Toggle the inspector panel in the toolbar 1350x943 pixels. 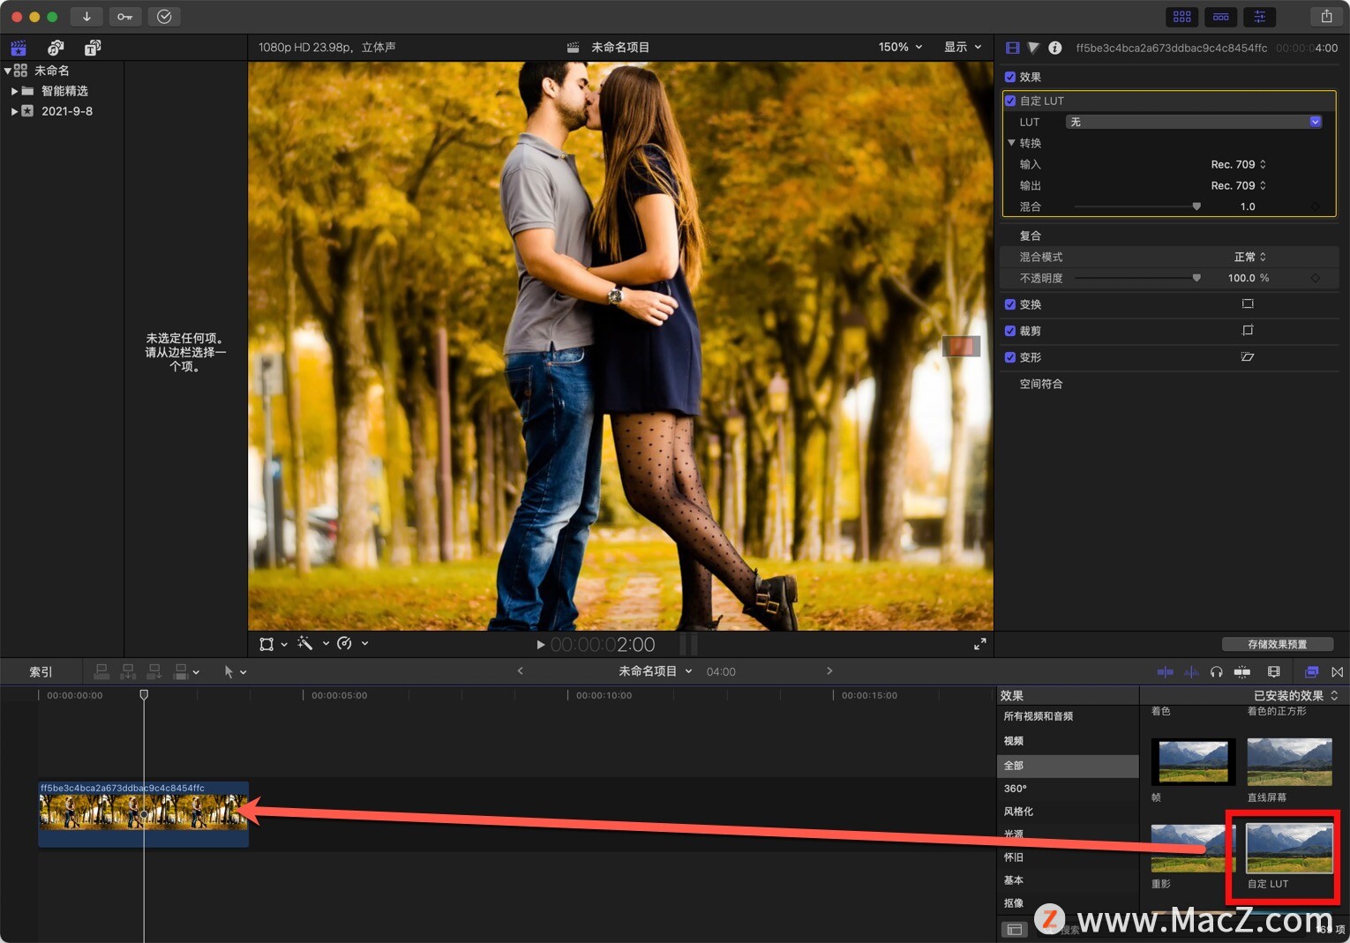[x=1260, y=17]
